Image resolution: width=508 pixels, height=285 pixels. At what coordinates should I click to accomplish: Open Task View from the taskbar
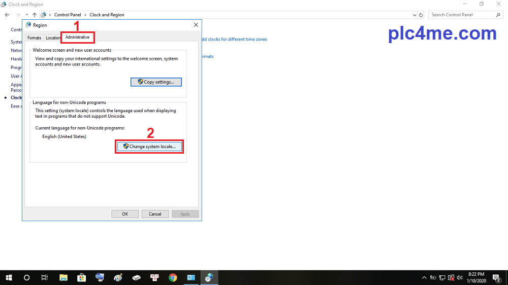(45, 277)
